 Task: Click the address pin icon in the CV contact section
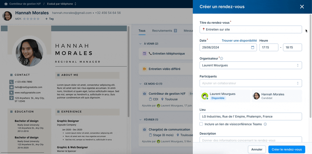pos(11,98)
